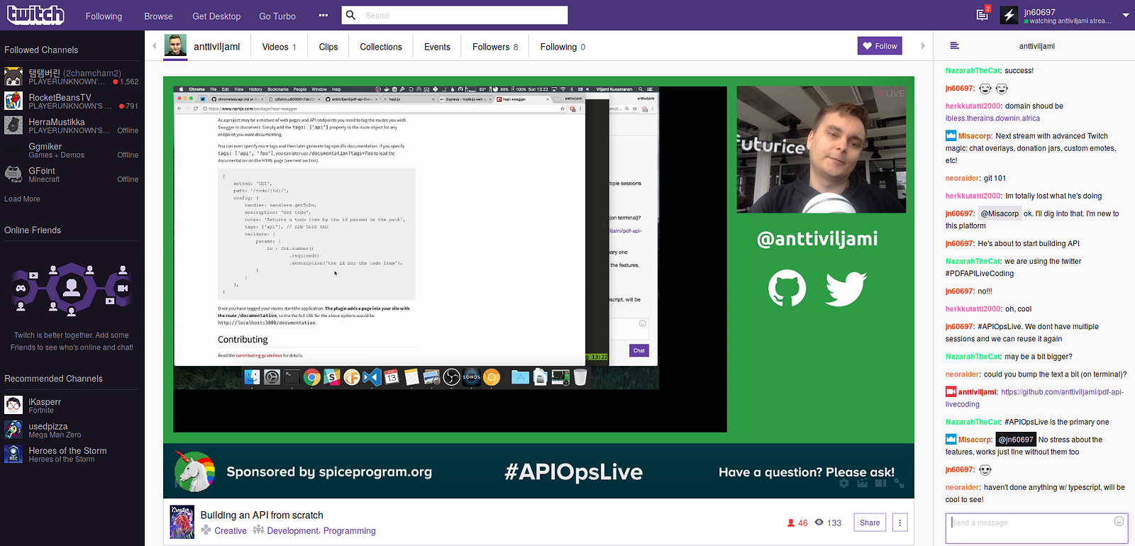Open the GFoint channel avatar
1135x546 pixels.
(x=13, y=174)
